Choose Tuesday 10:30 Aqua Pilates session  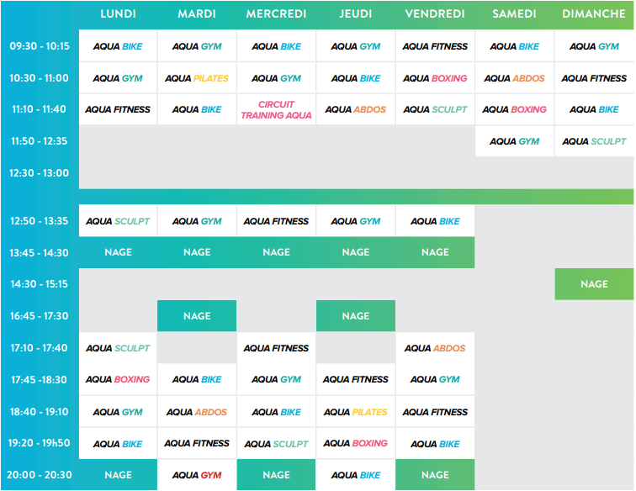(197, 78)
